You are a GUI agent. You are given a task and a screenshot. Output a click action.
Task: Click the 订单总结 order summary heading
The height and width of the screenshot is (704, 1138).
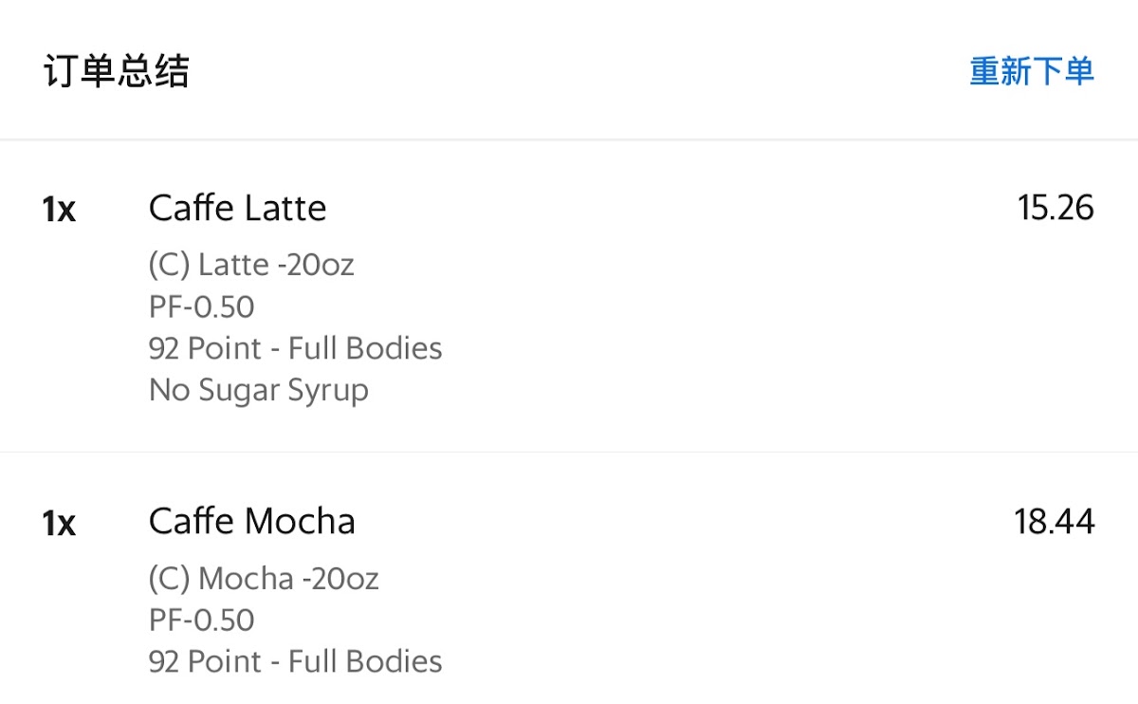(x=116, y=71)
